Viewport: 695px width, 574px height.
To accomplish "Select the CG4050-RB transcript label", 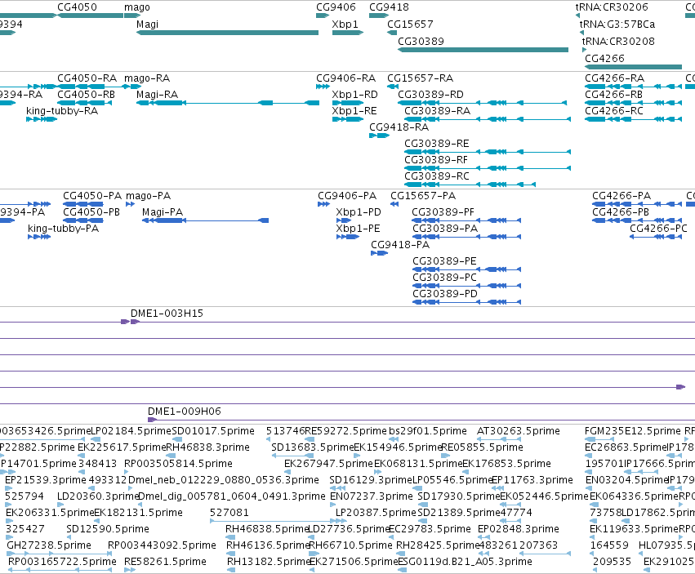I will [x=86, y=95].
